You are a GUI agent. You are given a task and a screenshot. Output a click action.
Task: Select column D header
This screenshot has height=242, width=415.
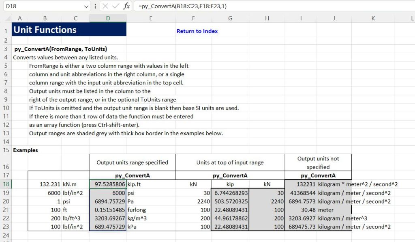point(107,18)
